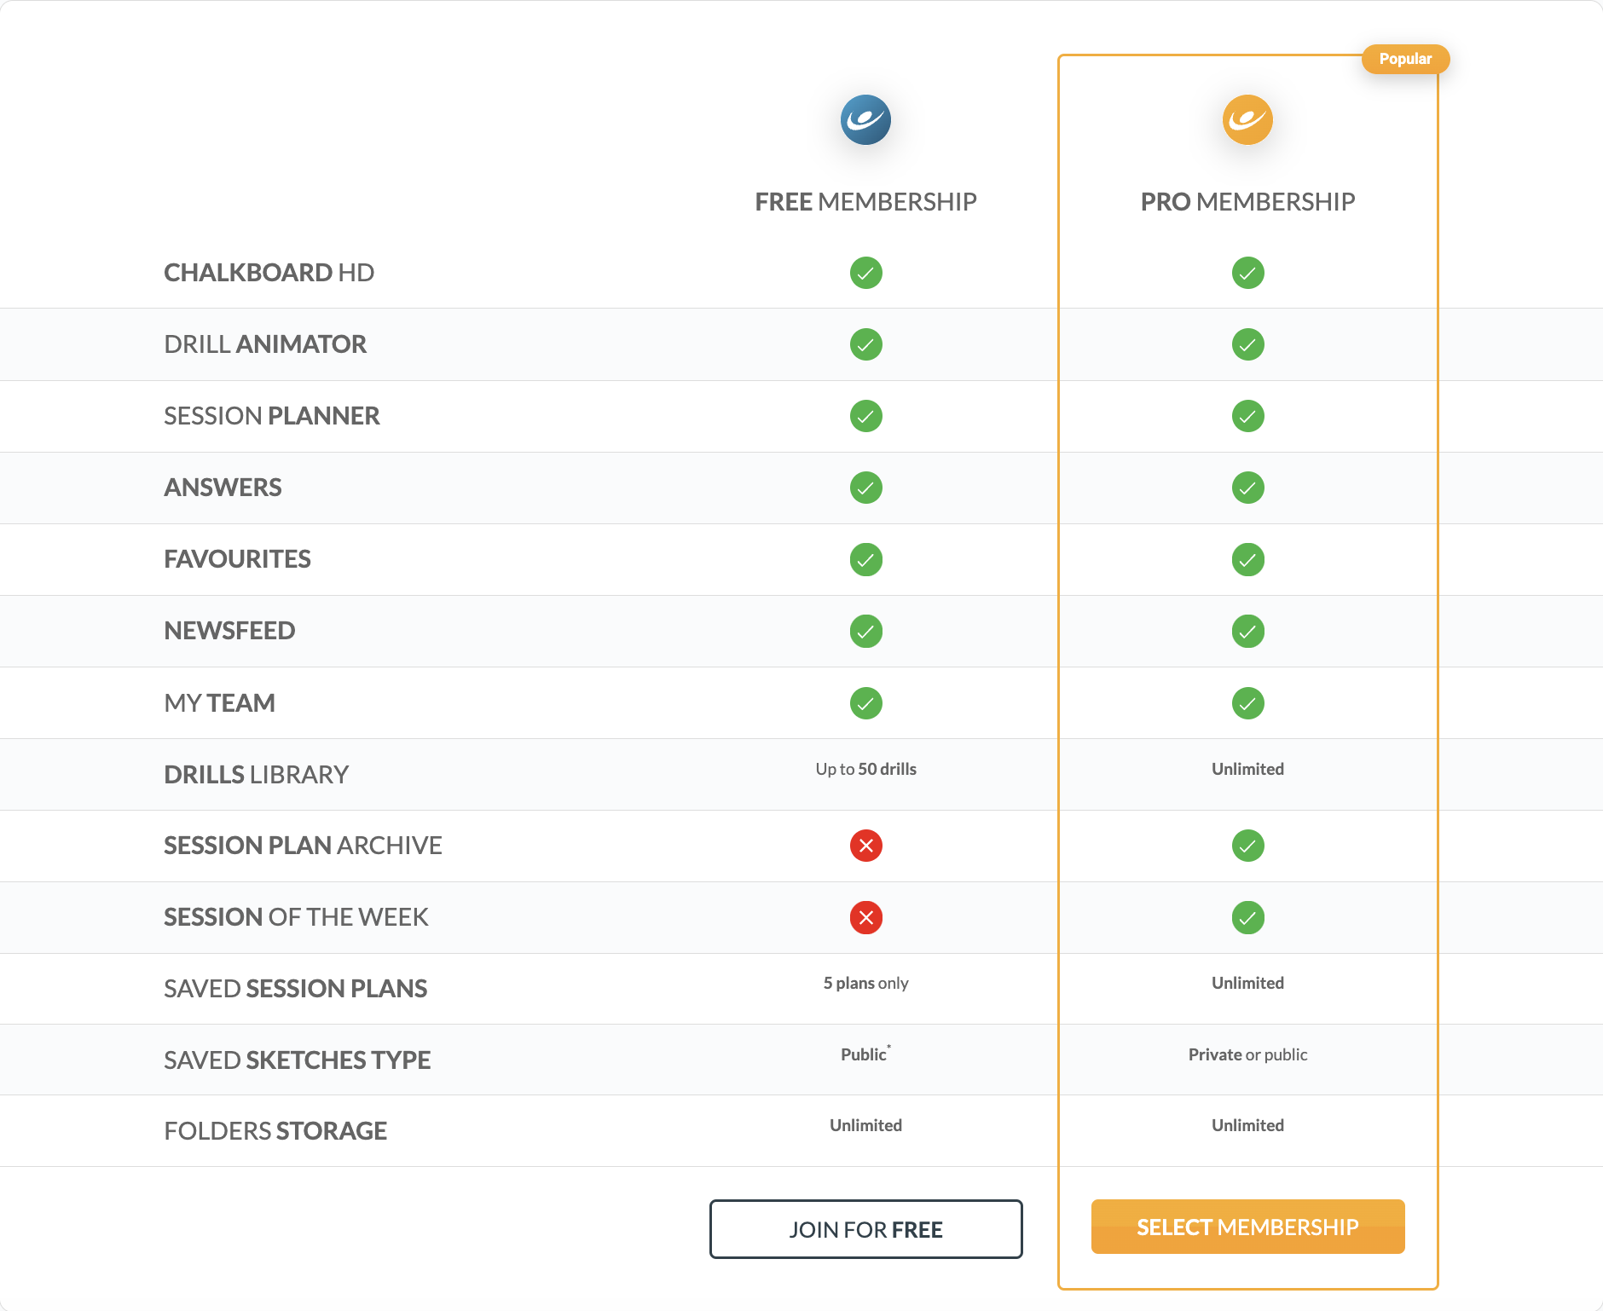The image size is (1603, 1311).
Task: Click Pro checkmark for Session of the Week
Action: 1247,917
